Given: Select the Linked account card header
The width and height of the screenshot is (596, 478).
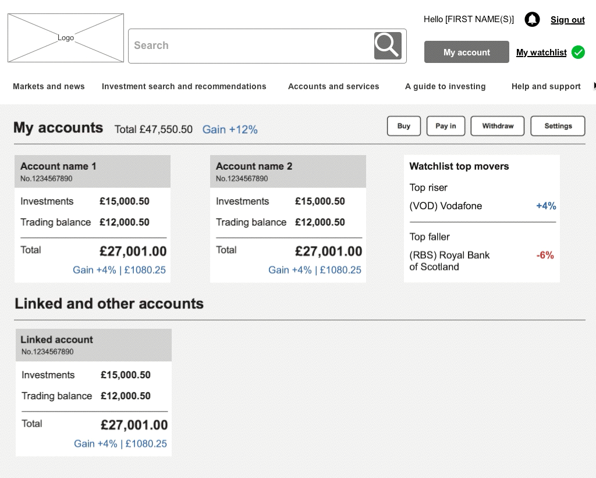Looking at the screenshot, I should 94,345.
